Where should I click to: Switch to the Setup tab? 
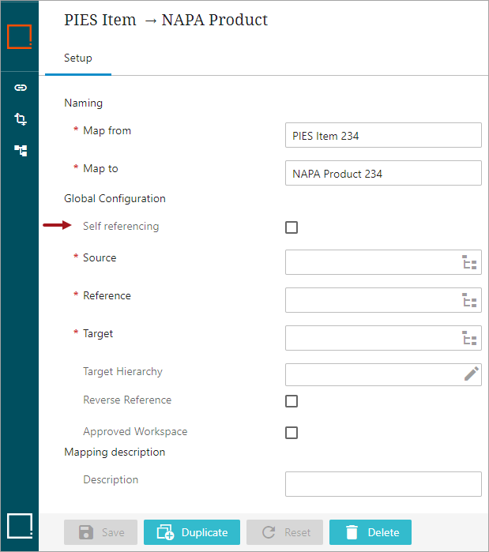[x=78, y=58]
